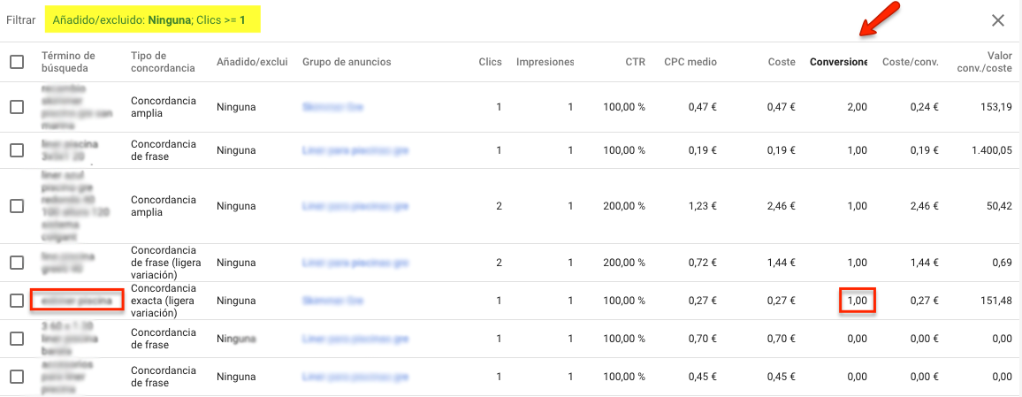Click the 0,69 value cell
This screenshot has height=397, width=1022.
click(x=1003, y=263)
